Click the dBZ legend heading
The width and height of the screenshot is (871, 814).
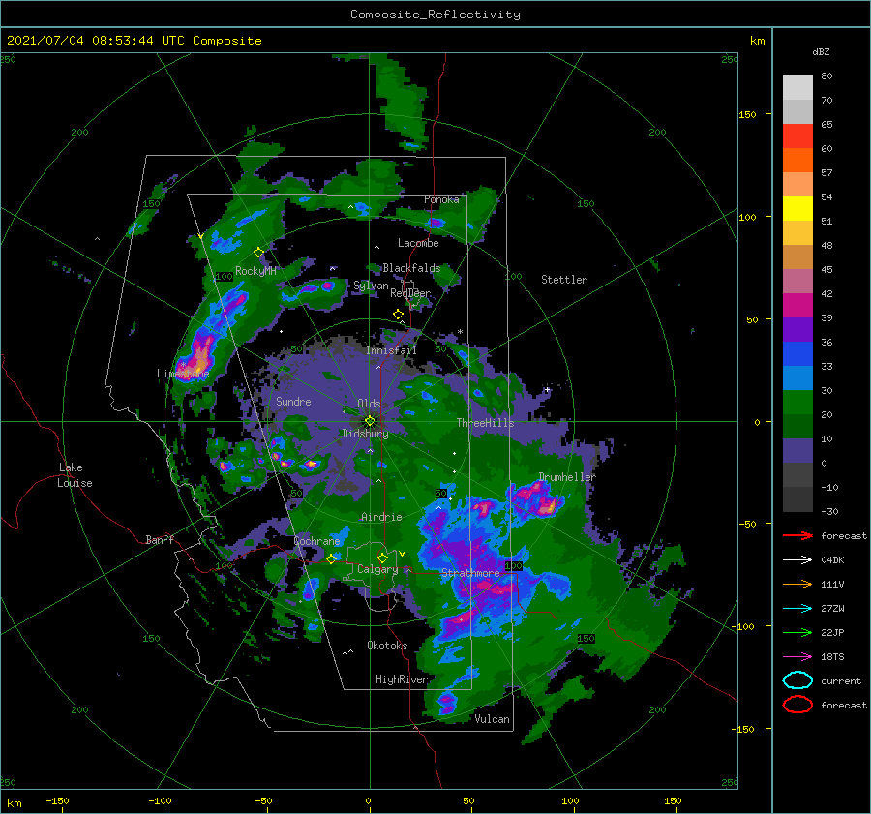click(x=821, y=51)
